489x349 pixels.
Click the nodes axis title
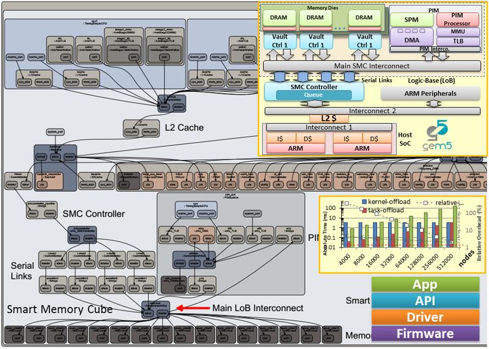466,259
